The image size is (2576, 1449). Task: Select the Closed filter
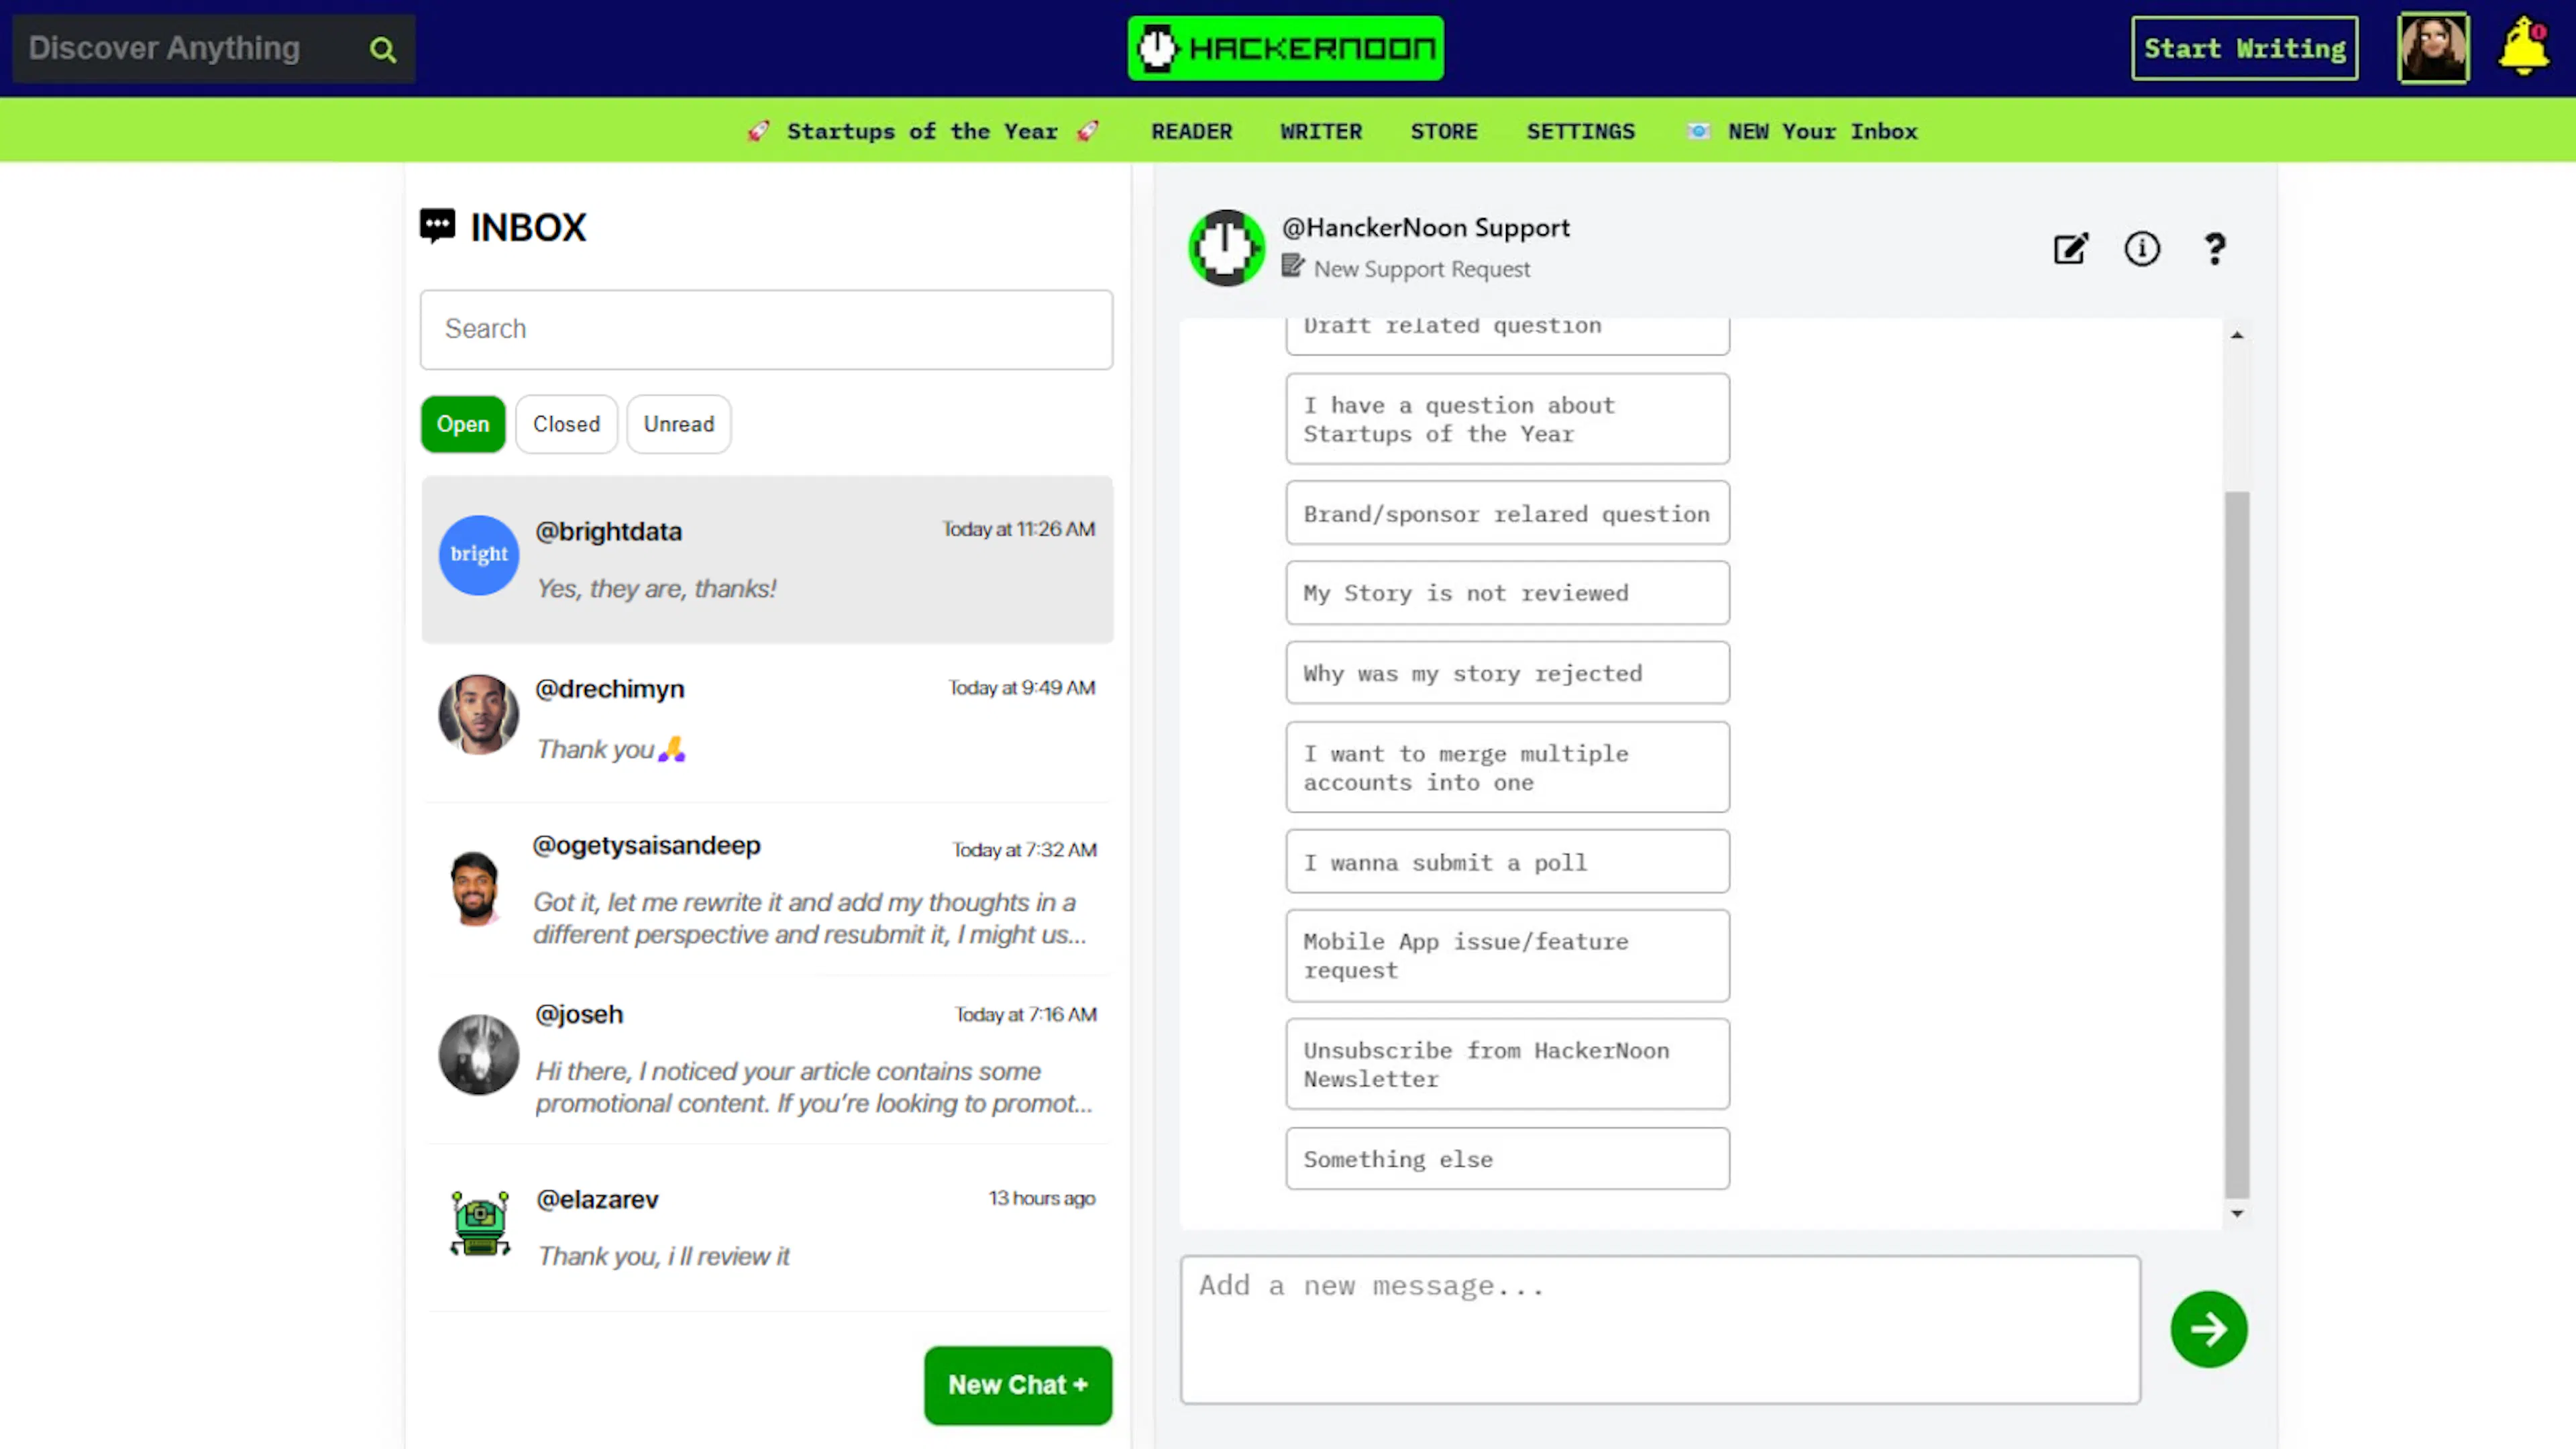pos(566,424)
